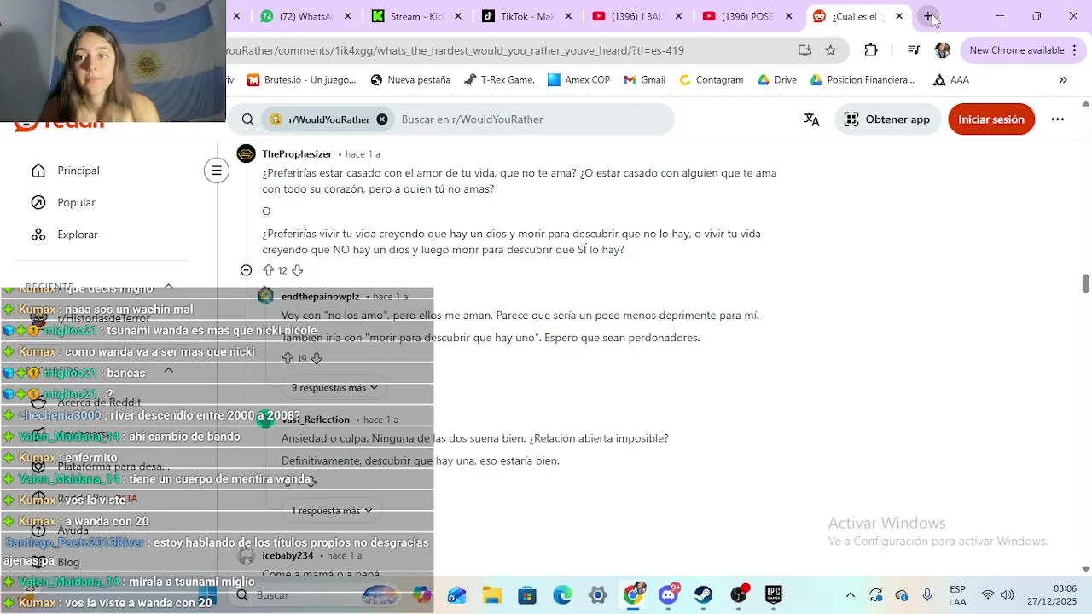Close the TikTok tab

point(568,16)
